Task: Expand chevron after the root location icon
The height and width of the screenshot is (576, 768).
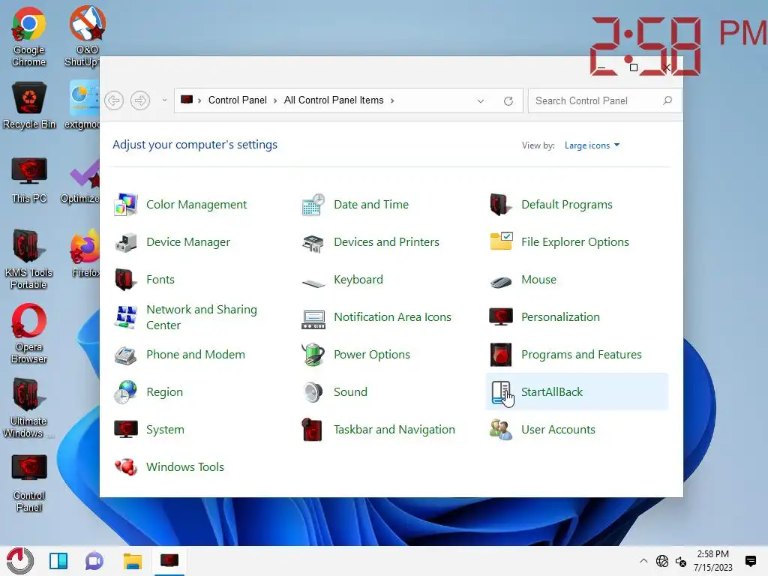Action: pyautogui.click(x=199, y=101)
